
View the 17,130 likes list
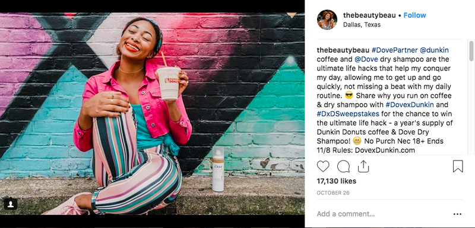pyautogui.click(x=337, y=181)
